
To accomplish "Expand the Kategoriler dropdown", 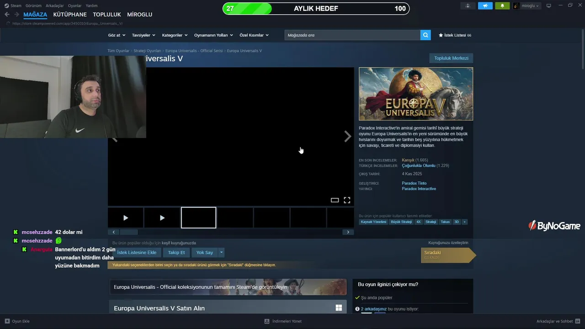I will pos(175,35).
